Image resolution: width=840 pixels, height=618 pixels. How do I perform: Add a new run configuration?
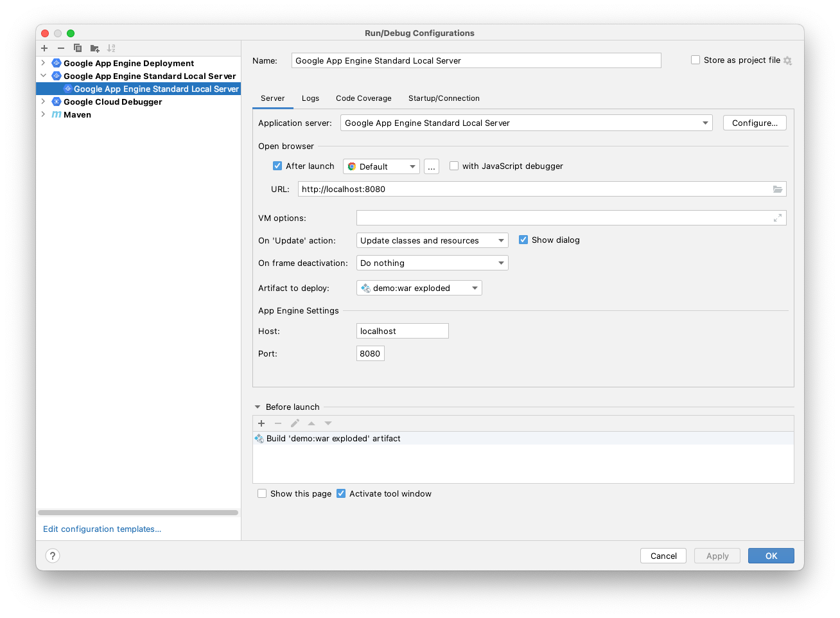[x=44, y=48]
